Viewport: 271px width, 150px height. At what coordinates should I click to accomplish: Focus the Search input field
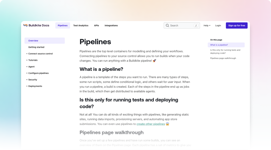[181, 26]
